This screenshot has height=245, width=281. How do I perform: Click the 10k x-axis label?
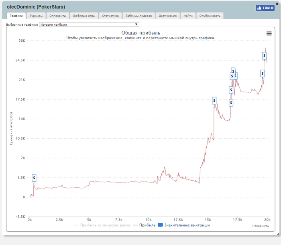point(149,220)
